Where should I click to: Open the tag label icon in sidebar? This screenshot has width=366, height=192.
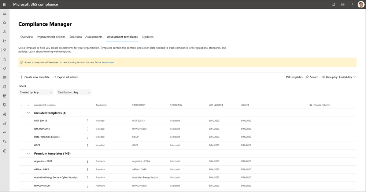pyautogui.click(x=5, y=68)
